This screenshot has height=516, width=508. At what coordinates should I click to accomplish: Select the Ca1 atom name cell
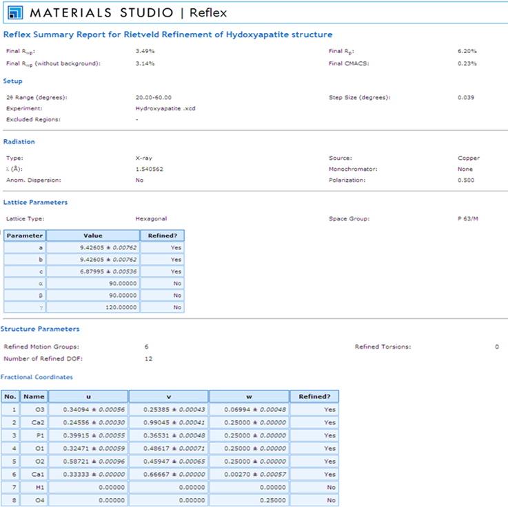[x=34, y=475]
